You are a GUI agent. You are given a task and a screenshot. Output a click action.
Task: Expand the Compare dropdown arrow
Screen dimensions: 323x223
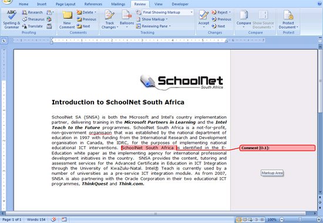coord(244,27)
